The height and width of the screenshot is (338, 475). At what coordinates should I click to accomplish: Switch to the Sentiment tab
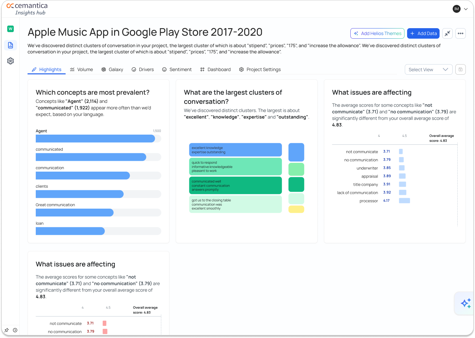click(x=177, y=69)
